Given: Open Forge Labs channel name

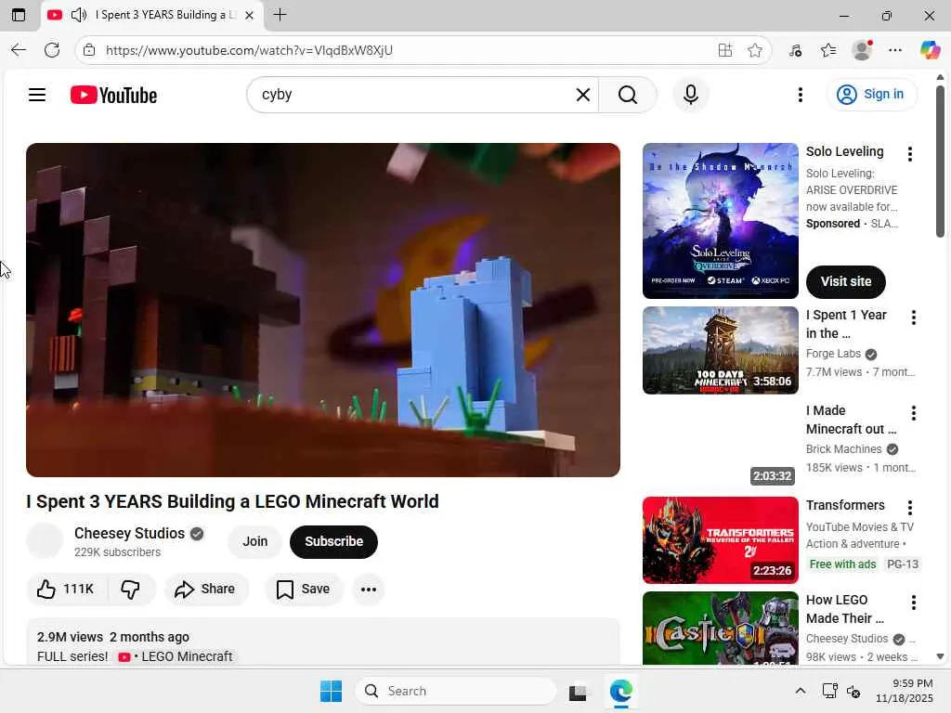Looking at the screenshot, I should click(833, 354).
